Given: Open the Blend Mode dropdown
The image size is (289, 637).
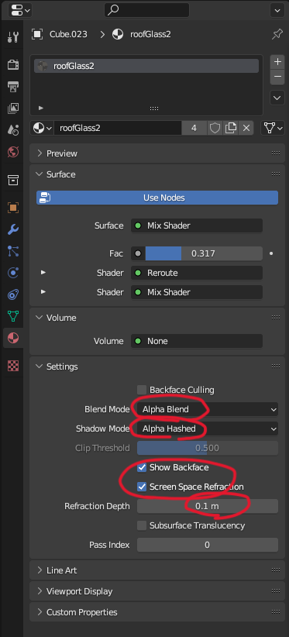Looking at the screenshot, I should 208,409.
